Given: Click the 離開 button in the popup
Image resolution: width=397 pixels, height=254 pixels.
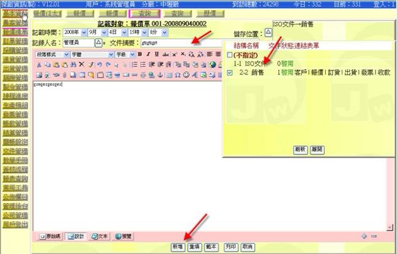Looking at the screenshot, I should point(318,149).
